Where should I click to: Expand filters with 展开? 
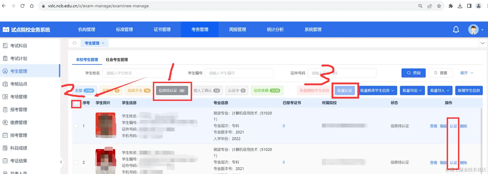click(x=467, y=73)
